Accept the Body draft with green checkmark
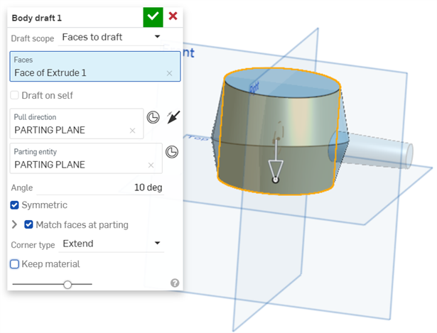437x333 pixels. click(x=152, y=16)
